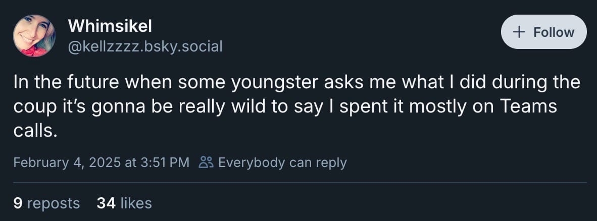View the 9 reposts list
Image resolution: width=597 pixels, height=221 pixels.
[x=46, y=203]
